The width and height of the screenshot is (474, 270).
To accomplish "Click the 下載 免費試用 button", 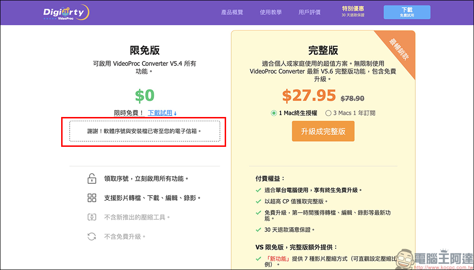I will coord(407,12).
